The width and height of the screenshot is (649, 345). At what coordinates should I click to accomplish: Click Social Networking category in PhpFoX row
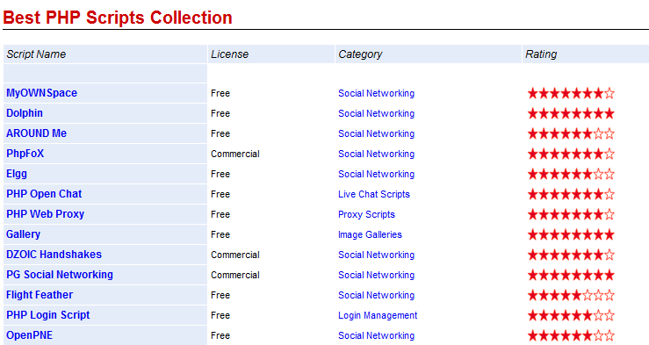(x=376, y=154)
